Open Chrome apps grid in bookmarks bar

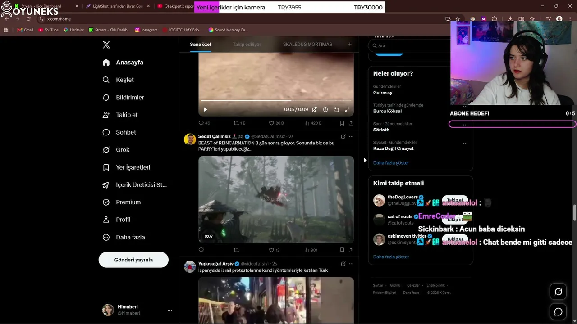pos(6,30)
